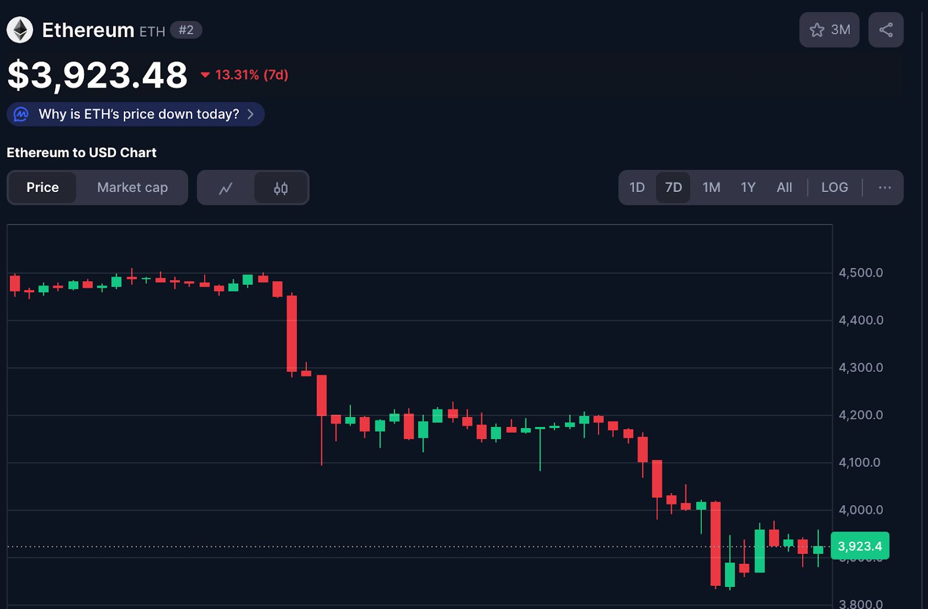Switch to line chart view icon
The image size is (928, 609).
(x=226, y=188)
